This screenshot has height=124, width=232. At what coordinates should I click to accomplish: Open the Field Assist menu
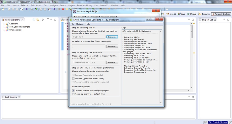coord(36,5)
